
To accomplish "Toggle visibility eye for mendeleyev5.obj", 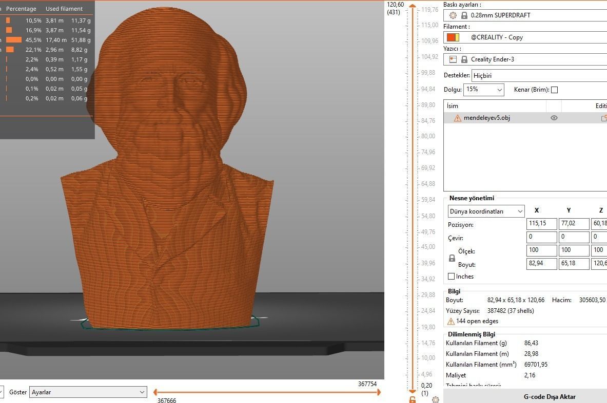I will point(554,118).
